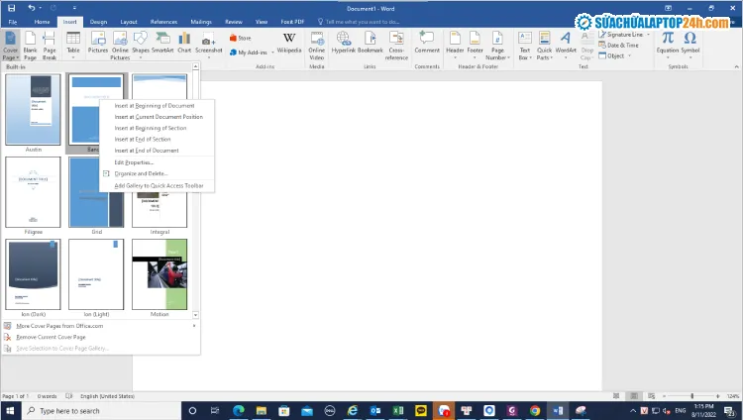Image resolution: width=743 pixels, height=420 pixels.
Task: Pick the Ion (Dark) cover page
Action: [x=33, y=274]
